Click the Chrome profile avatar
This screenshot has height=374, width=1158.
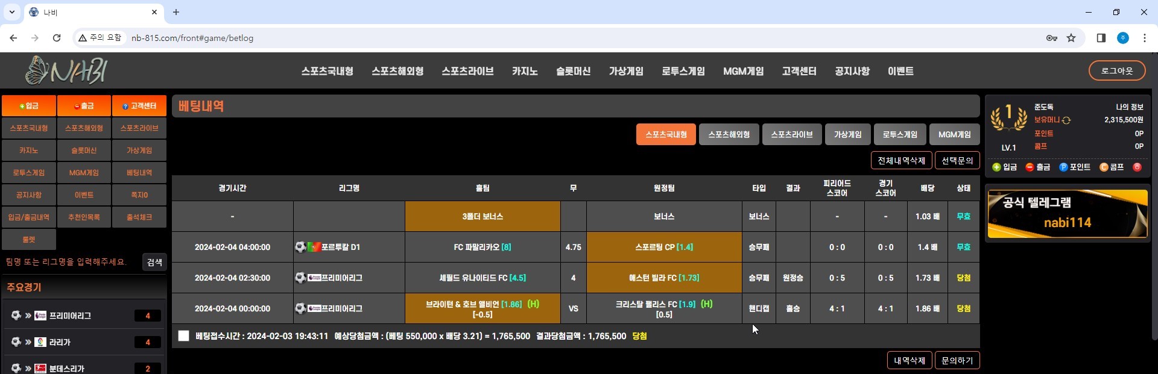[1123, 38]
